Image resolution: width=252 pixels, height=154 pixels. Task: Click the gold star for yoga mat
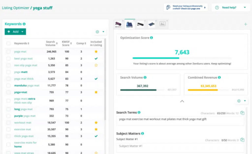pyautogui.click(x=96, y=52)
